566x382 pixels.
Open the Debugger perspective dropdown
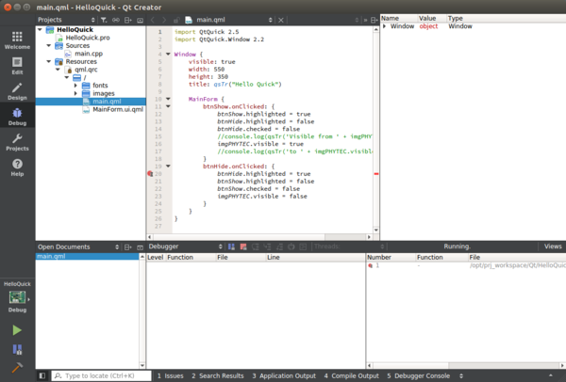click(x=186, y=247)
